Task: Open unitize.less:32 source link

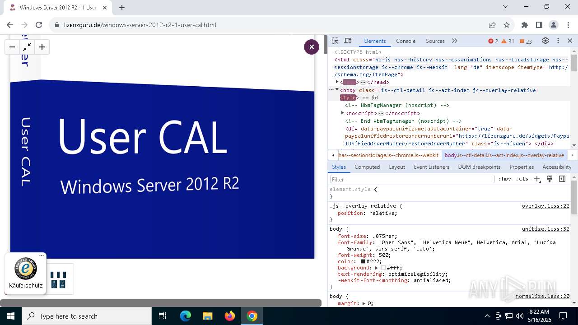Action: pyautogui.click(x=545, y=229)
